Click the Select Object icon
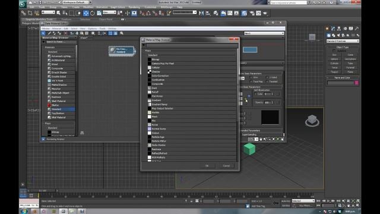 point(58,13)
